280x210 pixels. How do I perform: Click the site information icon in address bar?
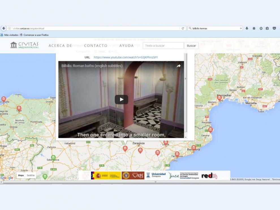(9, 28)
